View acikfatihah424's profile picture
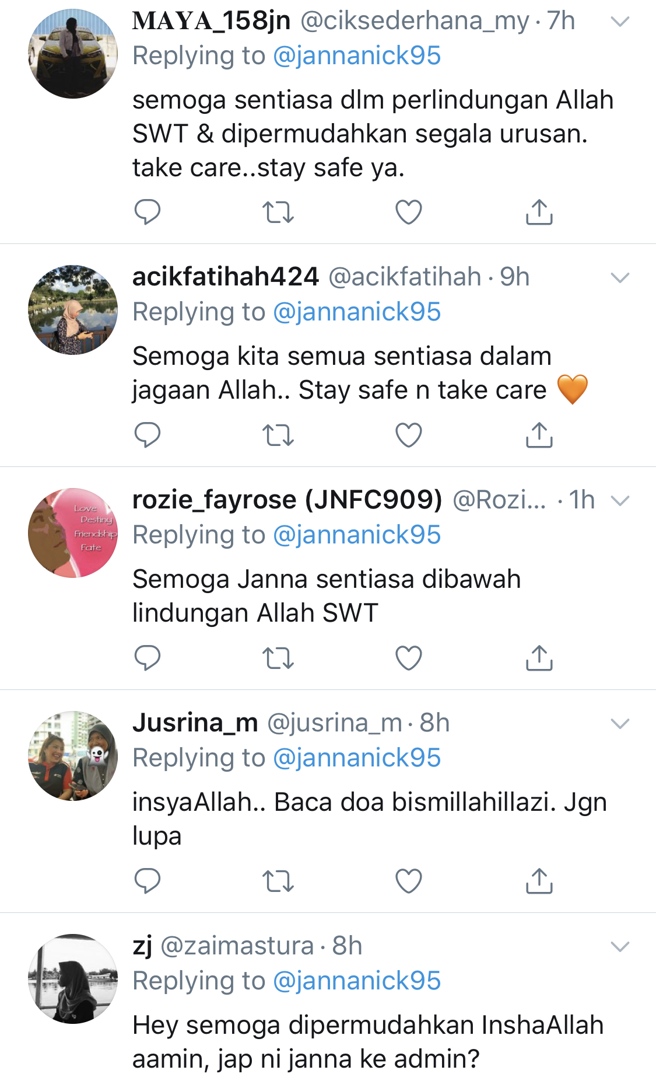 coord(73,310)
